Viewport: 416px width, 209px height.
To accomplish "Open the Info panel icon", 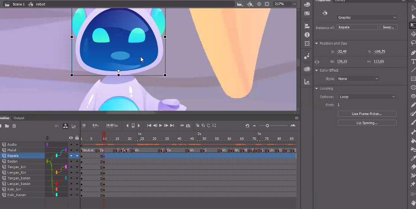I will click(x=307, y=35).
